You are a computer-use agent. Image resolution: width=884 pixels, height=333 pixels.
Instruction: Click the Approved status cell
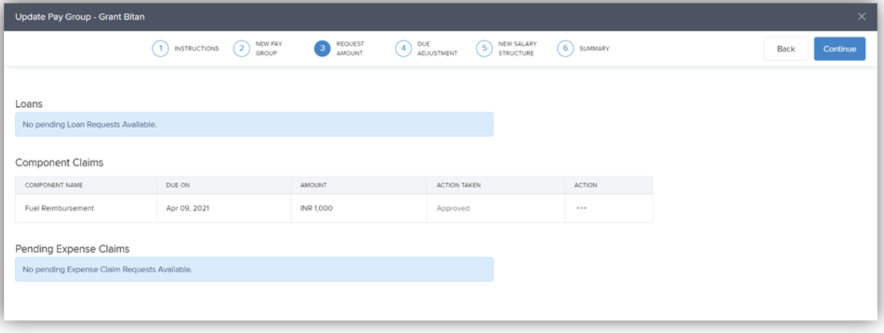[496, 208]
